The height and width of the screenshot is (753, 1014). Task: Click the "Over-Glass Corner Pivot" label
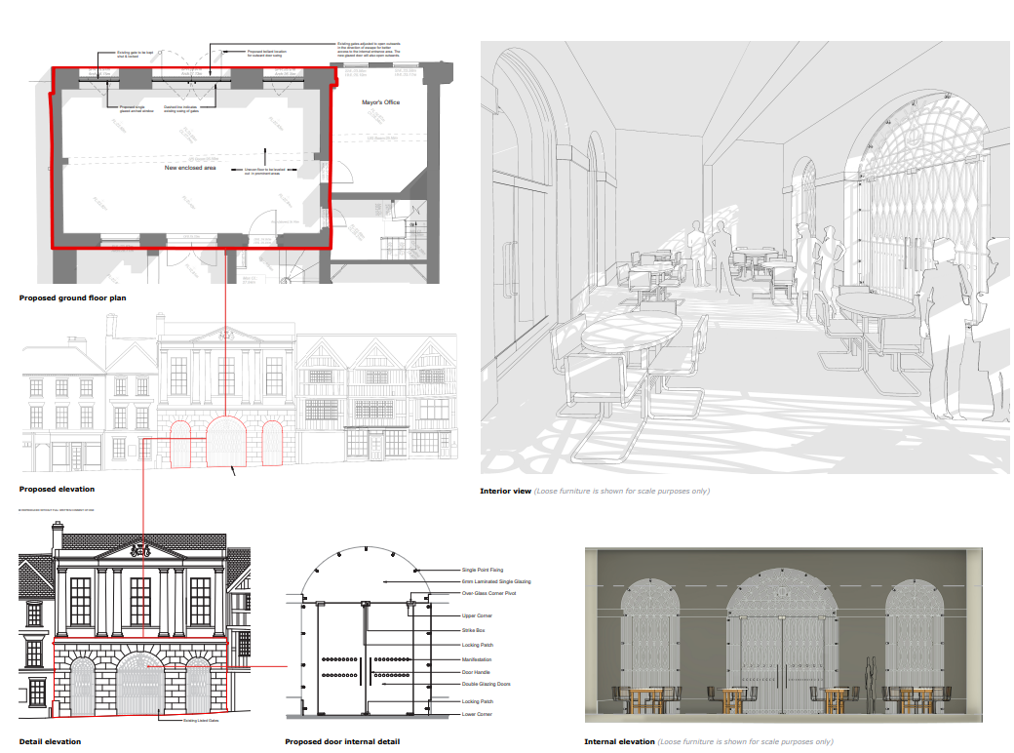(x=489, y=593)
